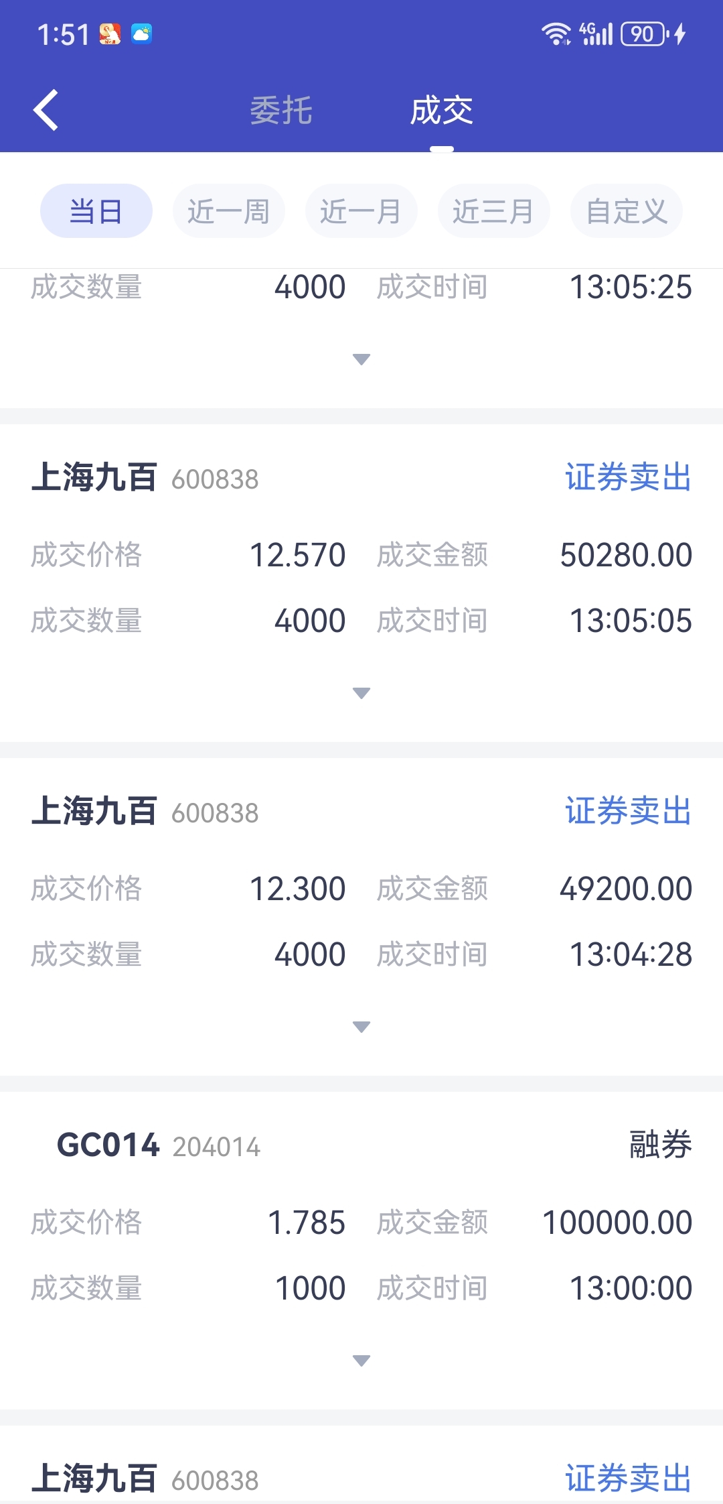The height and width of the screenshot is (1504, 723).
Task: Expand the GC014 trade details arrow
Action: click(x=361, y=1361)
